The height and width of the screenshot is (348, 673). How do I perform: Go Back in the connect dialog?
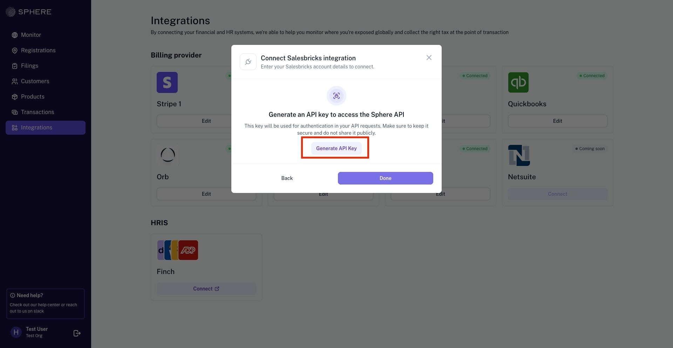click(287, 178)
